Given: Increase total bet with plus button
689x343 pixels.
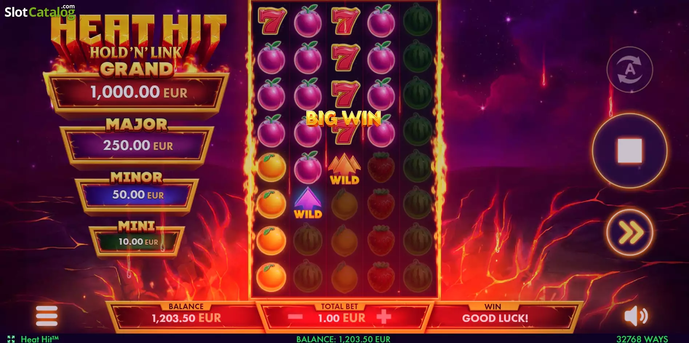Looking at the screenshot, I should [x=383, y=317].
